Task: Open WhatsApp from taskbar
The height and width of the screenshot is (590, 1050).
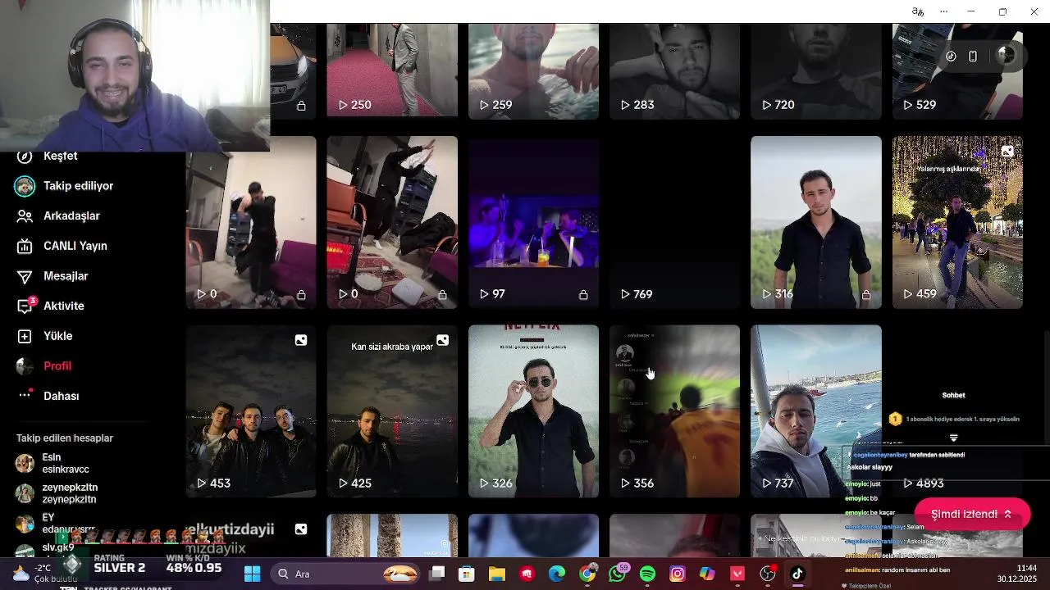Action: 618,574
